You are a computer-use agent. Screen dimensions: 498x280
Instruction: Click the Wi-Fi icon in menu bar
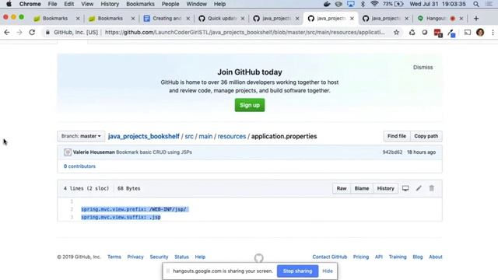click(374, 4)
